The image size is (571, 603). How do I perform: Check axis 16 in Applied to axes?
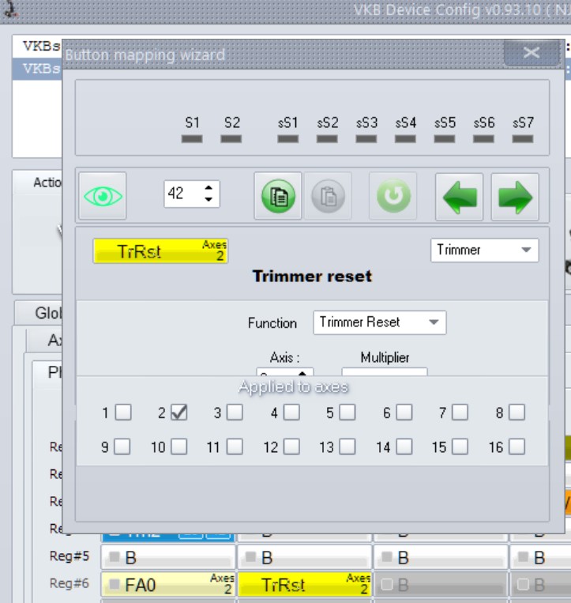(x=517, y=447)
